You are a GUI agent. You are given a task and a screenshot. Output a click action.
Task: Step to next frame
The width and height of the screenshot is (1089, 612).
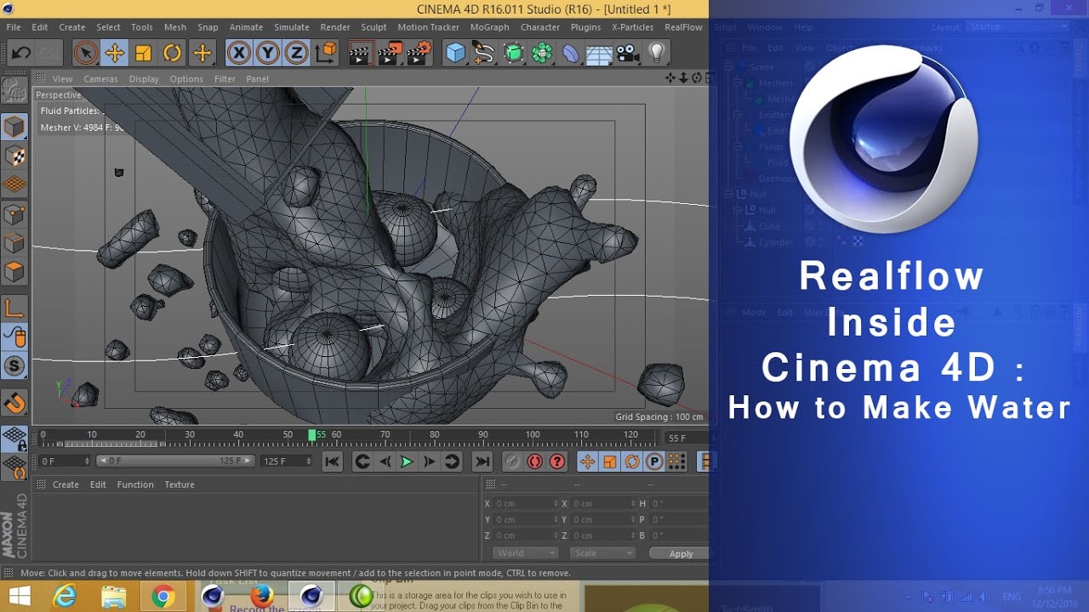429,462
